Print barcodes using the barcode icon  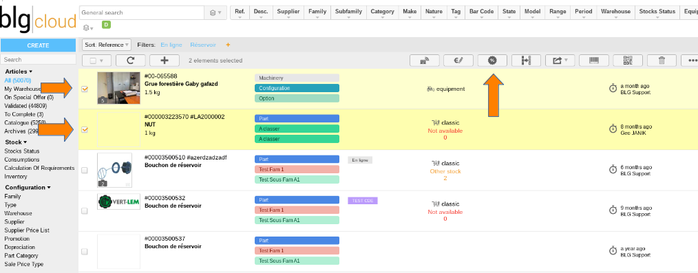(x=594, y=61)
